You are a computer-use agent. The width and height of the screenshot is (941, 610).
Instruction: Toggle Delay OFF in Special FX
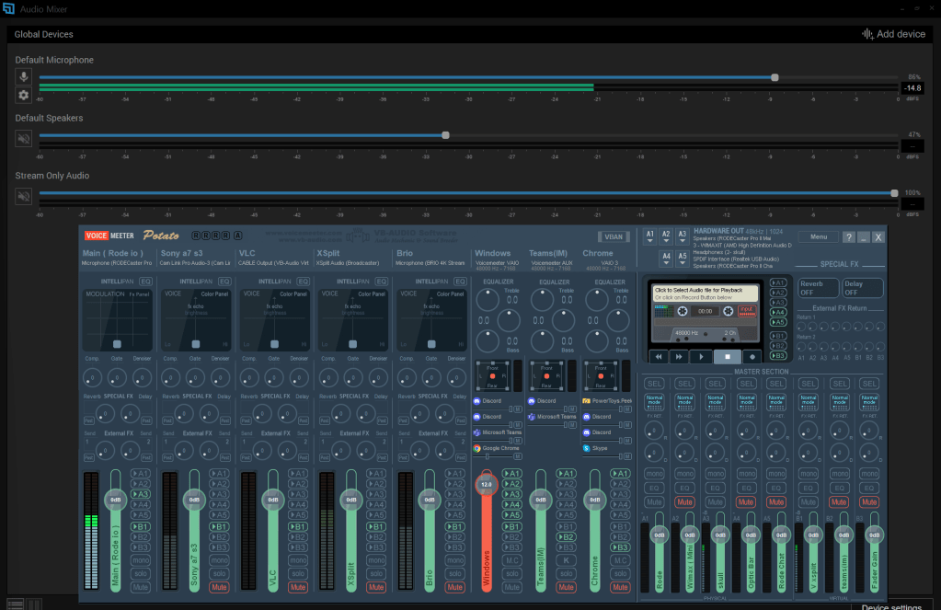point(863,288)
